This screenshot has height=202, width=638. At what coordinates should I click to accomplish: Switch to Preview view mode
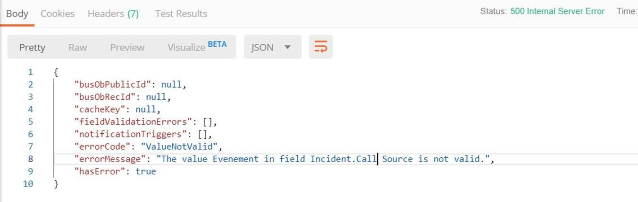point(127,48)
